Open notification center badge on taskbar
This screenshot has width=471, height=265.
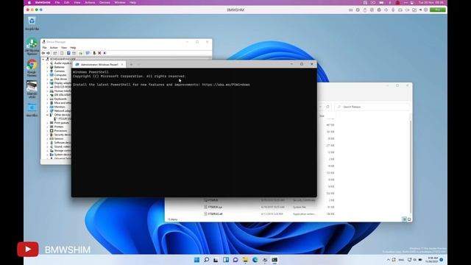(442, 260)
